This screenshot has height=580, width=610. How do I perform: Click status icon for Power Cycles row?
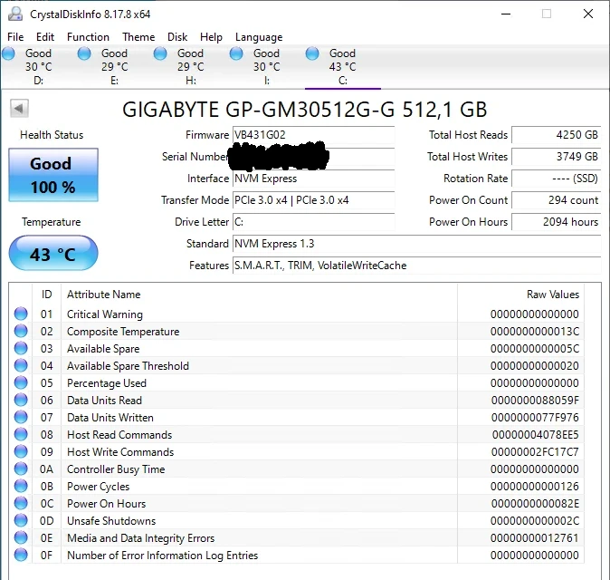click(x=21, y=486)
